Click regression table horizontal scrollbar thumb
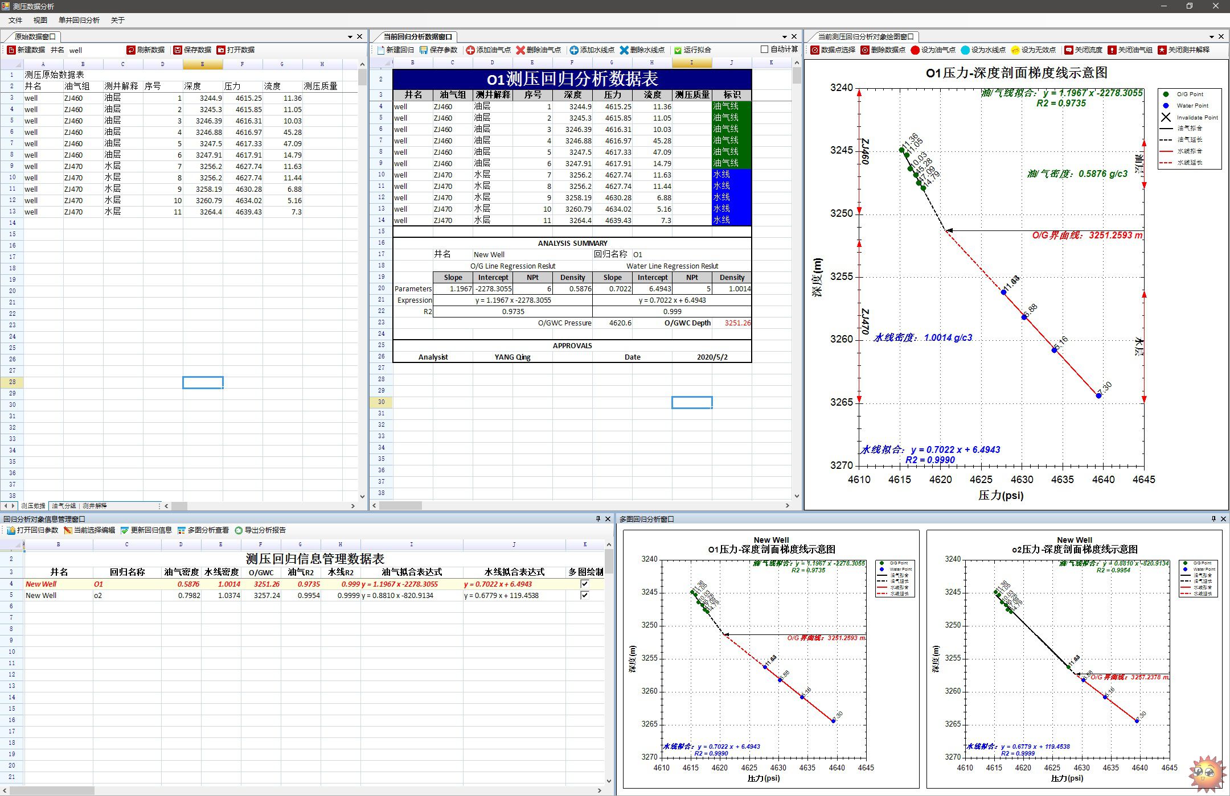This screenshot has height=796, width=1230. (x=400, y=505)
